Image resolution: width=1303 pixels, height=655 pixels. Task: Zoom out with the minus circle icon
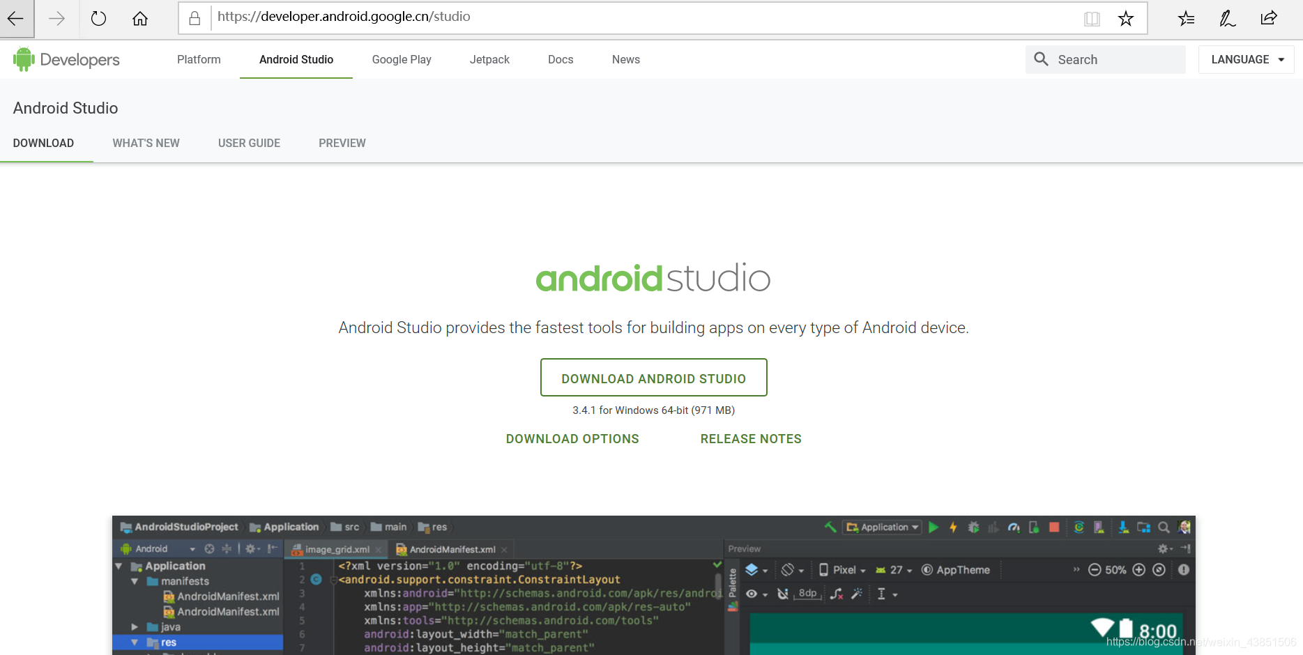point(1095,570)
